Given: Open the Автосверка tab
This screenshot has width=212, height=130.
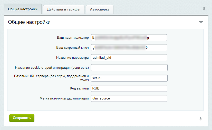Looking at the screenshot, I should pyautogui.click(x=100, y=9).
